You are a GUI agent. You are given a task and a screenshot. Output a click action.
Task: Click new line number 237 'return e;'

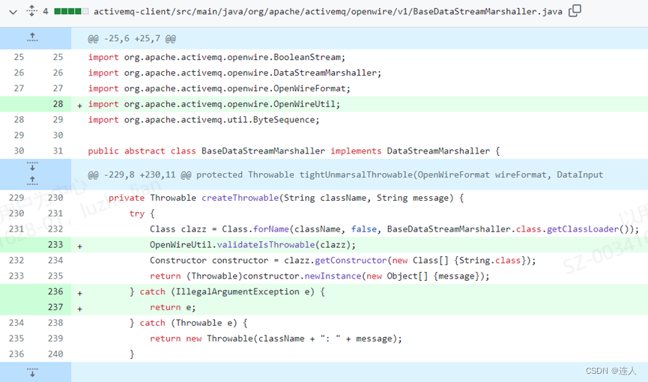tap(55, 307)
